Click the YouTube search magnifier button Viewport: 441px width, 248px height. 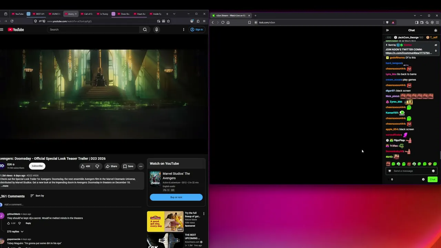[x=145, y=30]
